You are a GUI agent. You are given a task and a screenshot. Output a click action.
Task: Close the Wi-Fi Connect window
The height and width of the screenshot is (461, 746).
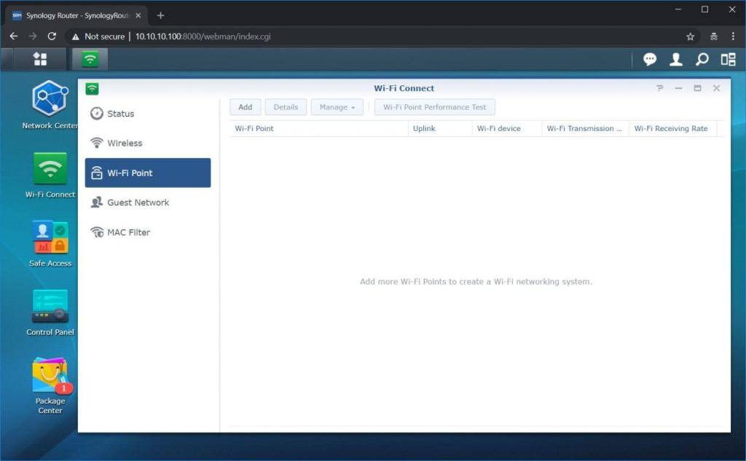click(717, 88)
